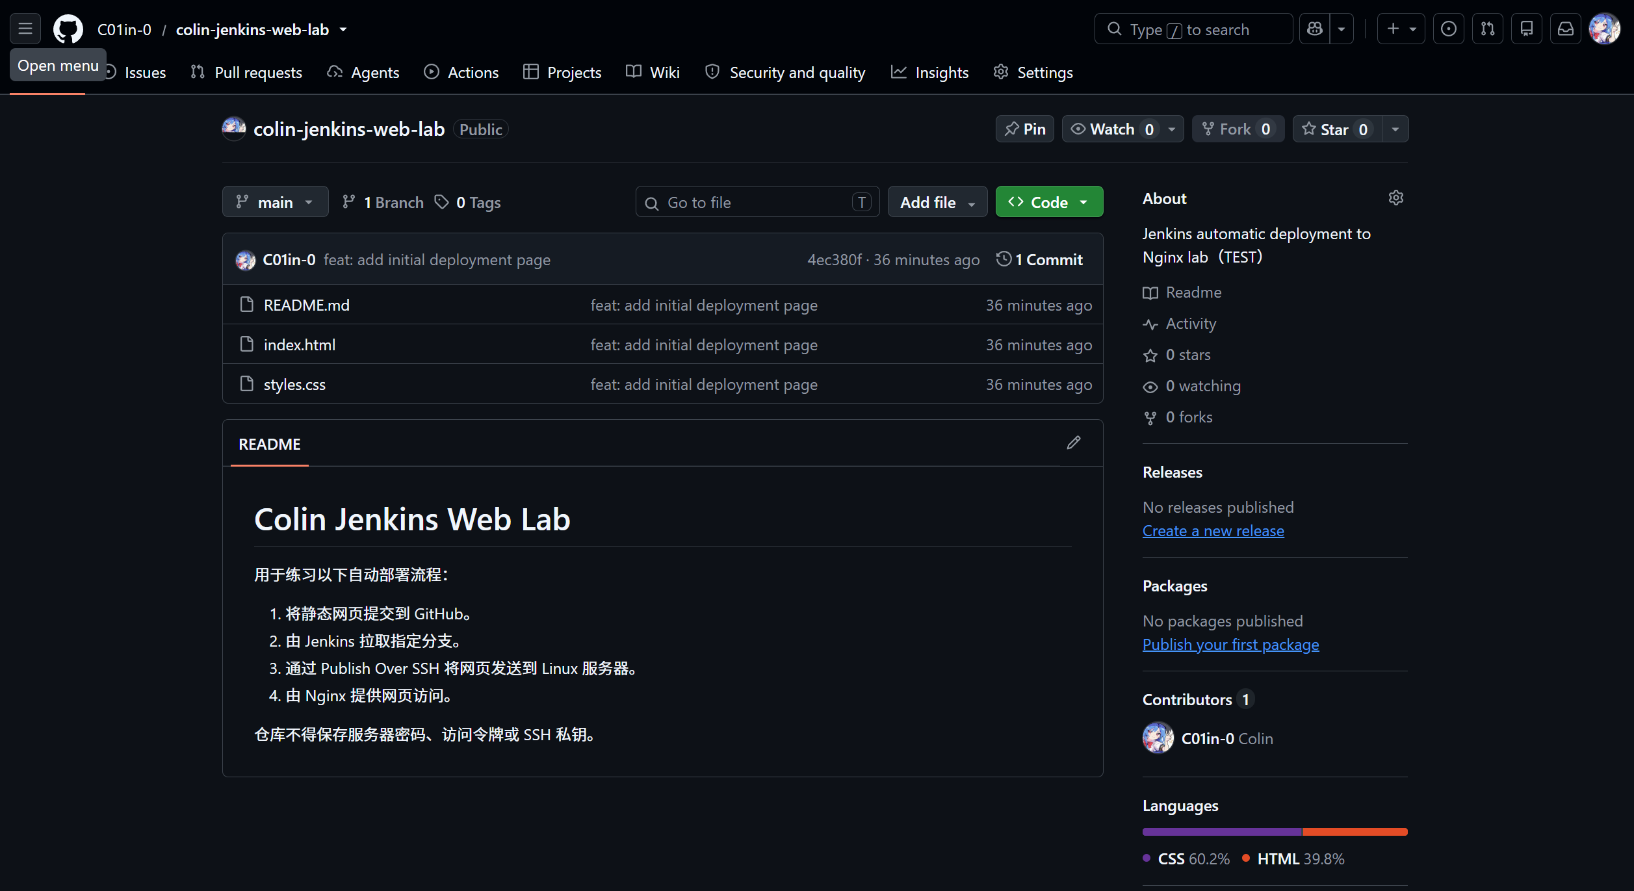Edit README with the pencil icon
The image size is (1634, 891).
[1074, 443]
